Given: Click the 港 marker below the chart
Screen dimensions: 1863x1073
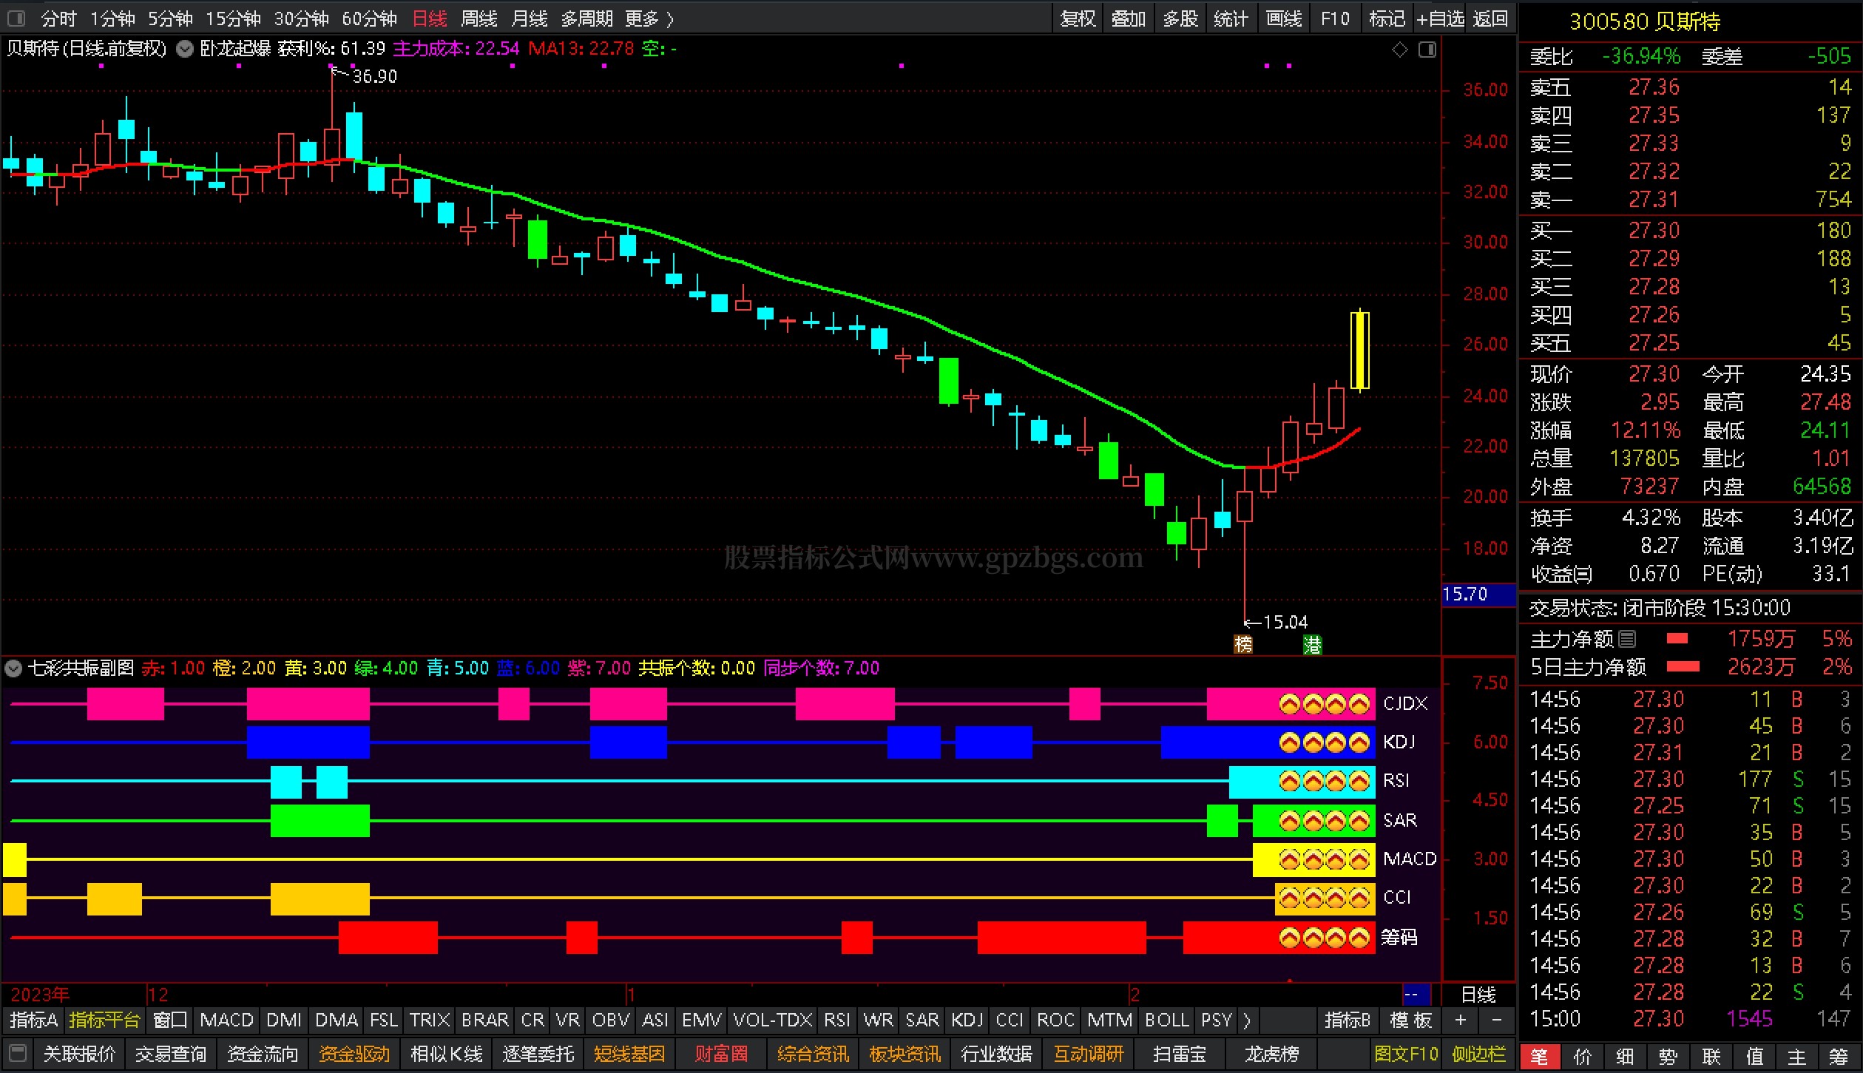Looking at the screenshot, I should click(1312, 644).
